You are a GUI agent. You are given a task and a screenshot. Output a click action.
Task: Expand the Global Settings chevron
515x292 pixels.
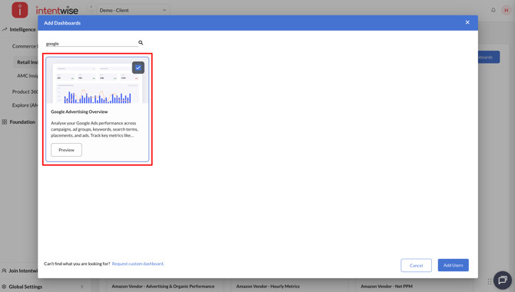click(81, 287)
